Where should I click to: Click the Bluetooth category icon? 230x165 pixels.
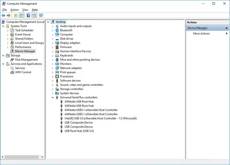(x=57, y=30)
